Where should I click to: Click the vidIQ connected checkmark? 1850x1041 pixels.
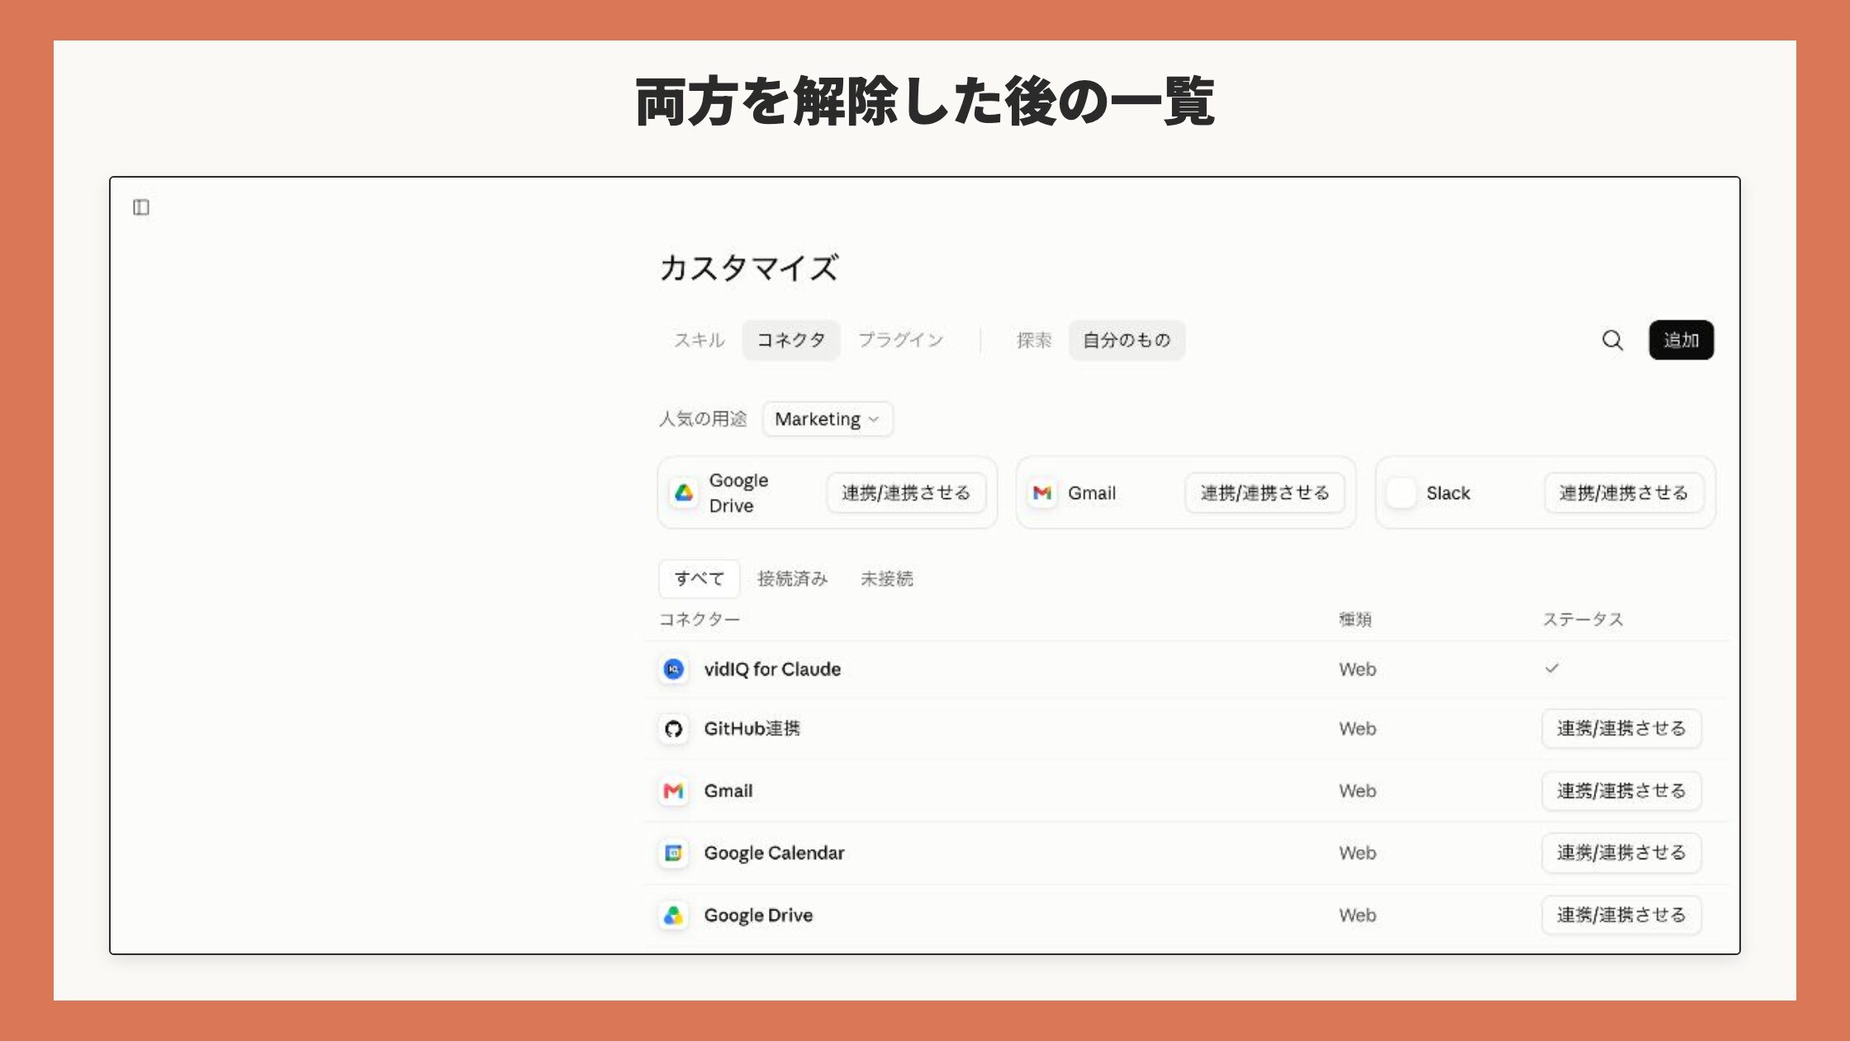click(1552, 668)
